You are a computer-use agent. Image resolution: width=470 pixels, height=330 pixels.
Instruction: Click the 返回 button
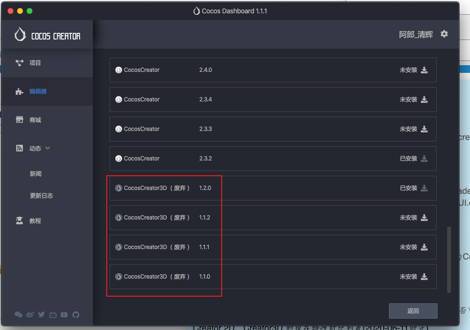413,311
